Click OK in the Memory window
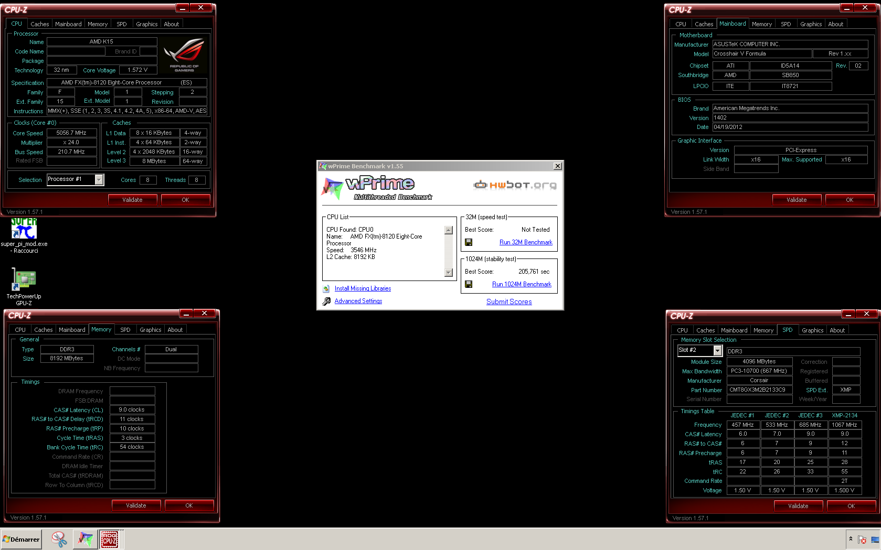 click(x=189, y=505)
